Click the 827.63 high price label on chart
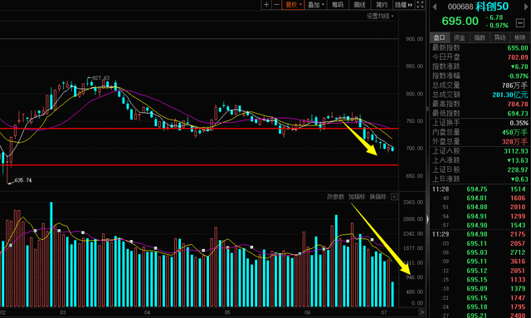 pos(100,78)
